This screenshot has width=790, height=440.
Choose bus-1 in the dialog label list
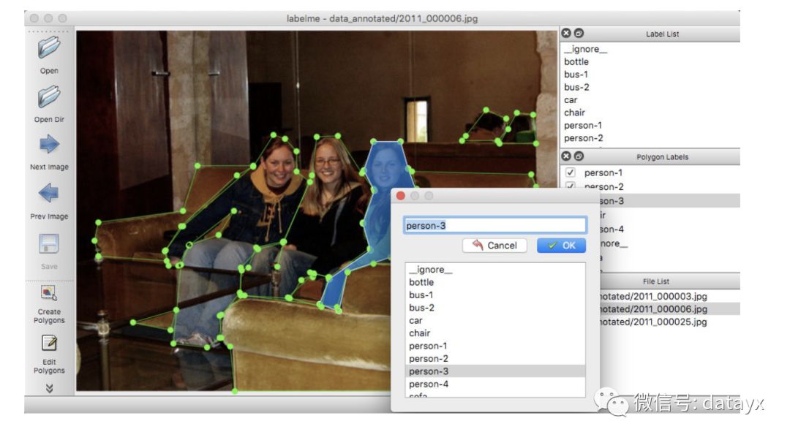click(495, 295)
